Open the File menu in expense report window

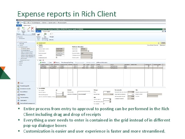point(39,31)
